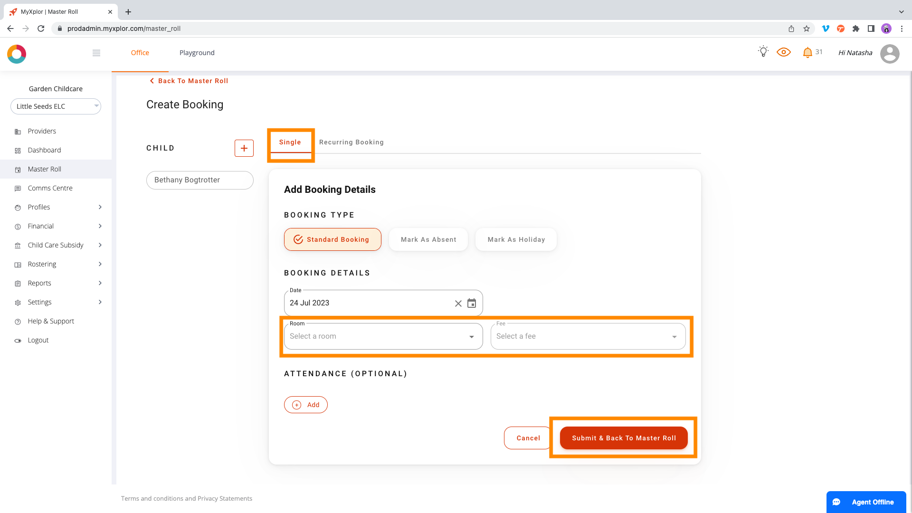912x513 pixels.
Task: Click the MyXplor logo
Action: [x=17, y=54]
